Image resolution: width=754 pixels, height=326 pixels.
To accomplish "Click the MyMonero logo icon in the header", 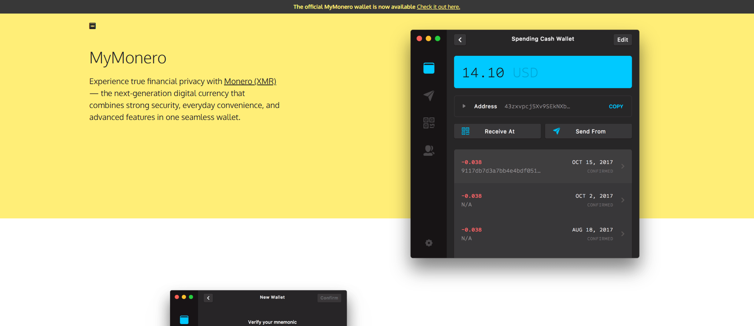I will [92, 26].
